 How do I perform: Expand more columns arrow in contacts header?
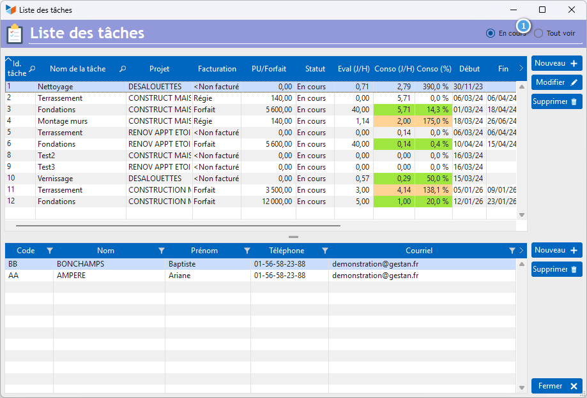point(521,251)
